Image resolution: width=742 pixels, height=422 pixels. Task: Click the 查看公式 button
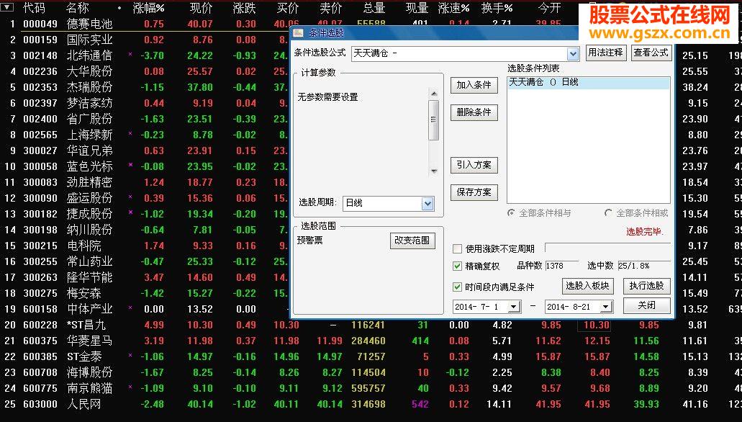click(x=651, y=53)
